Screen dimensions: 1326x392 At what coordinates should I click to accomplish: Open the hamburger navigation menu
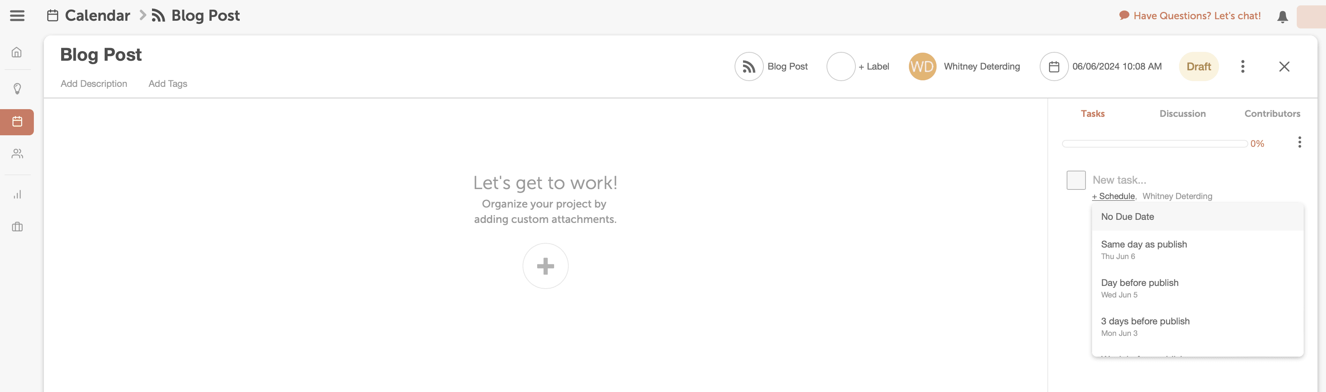pos(17,16)
